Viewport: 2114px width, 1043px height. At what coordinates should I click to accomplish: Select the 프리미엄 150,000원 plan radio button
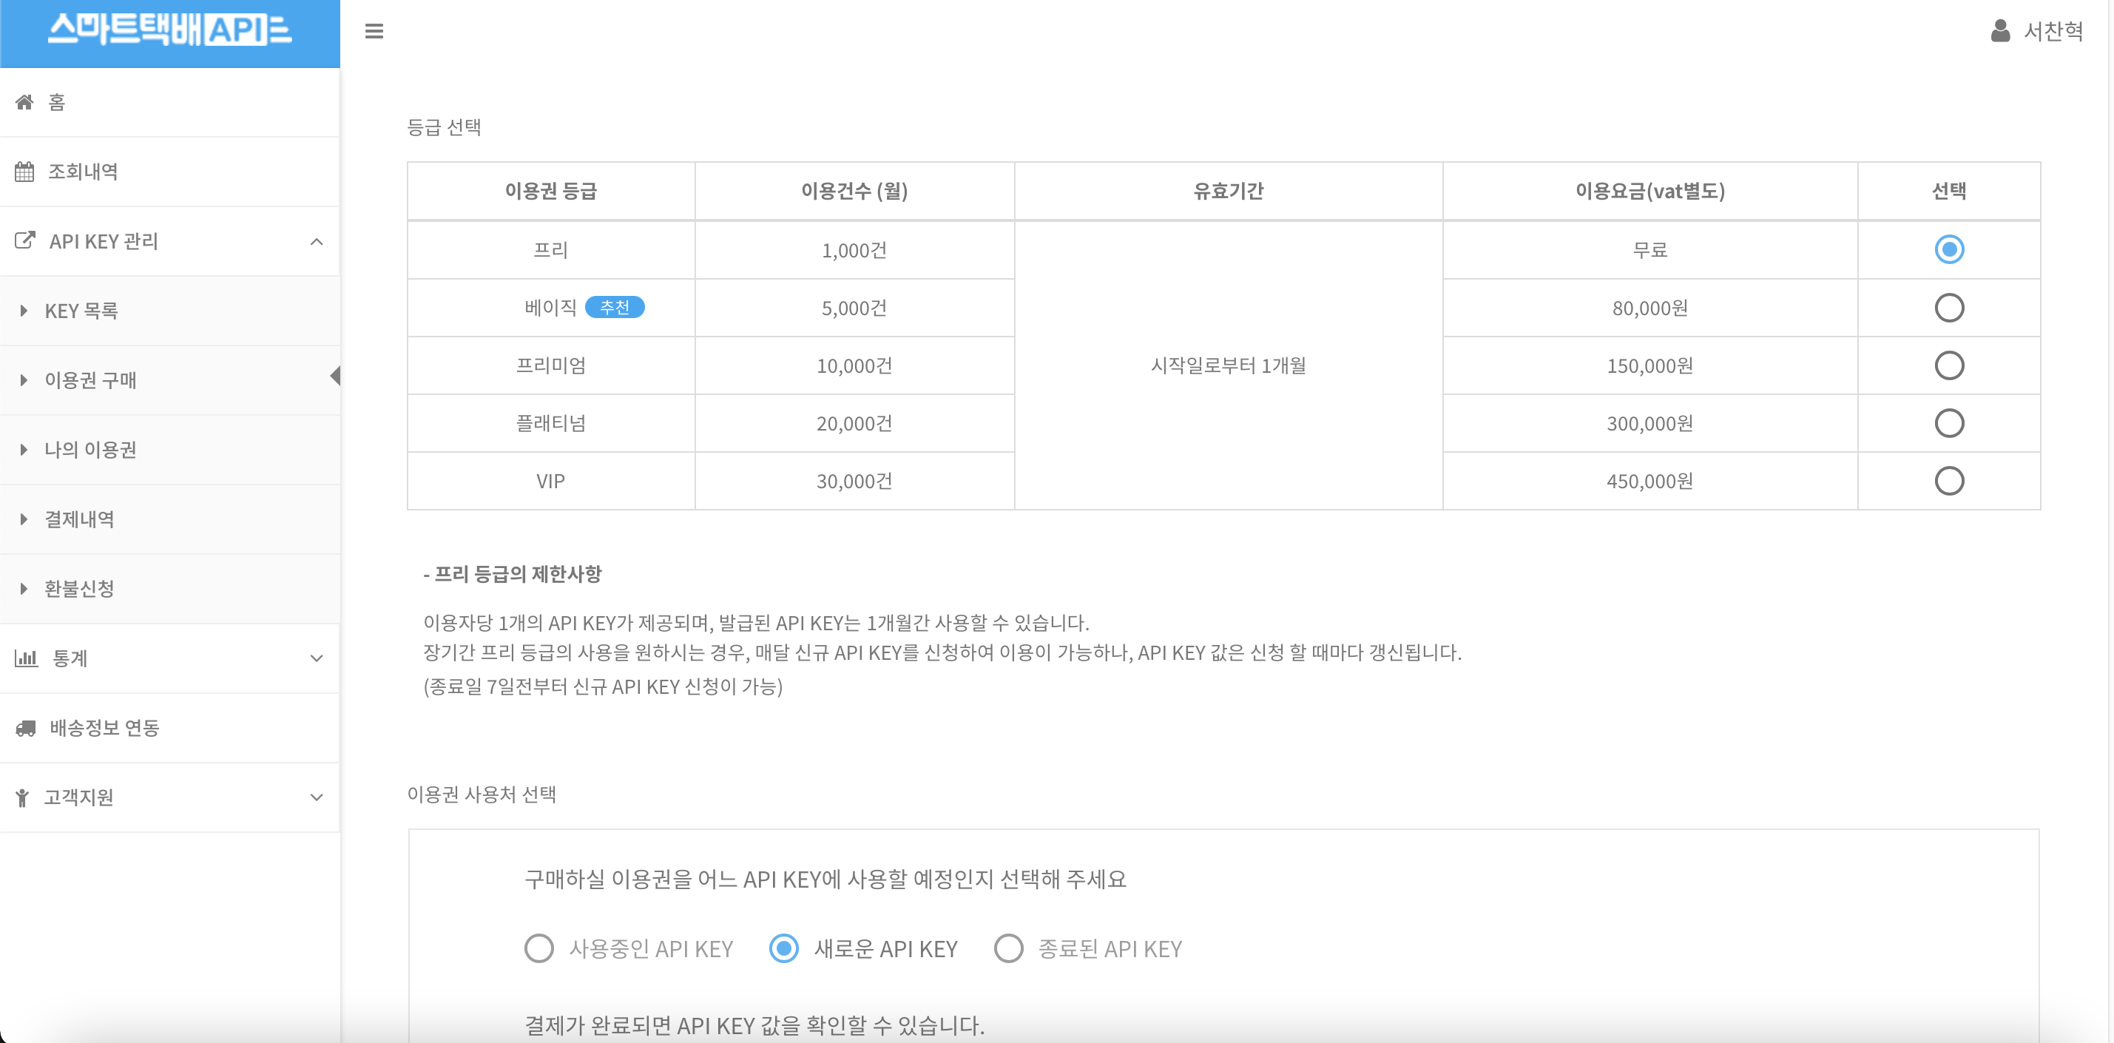tap(1948, 365)
